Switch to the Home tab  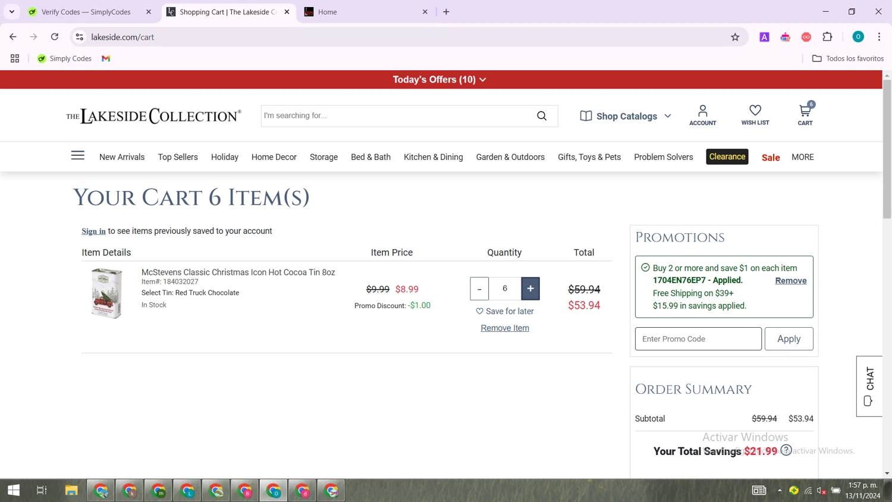point(366,12)
